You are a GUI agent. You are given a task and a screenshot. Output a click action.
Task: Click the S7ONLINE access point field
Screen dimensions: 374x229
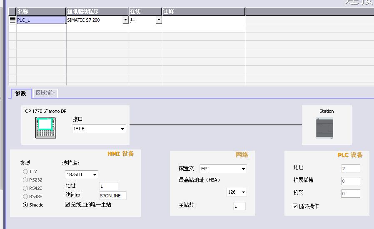coord(112,195)
